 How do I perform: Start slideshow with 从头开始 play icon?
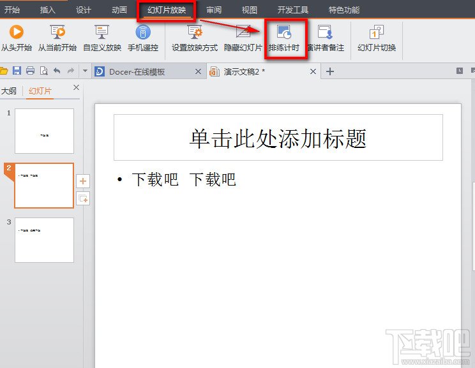coord(17,32)
